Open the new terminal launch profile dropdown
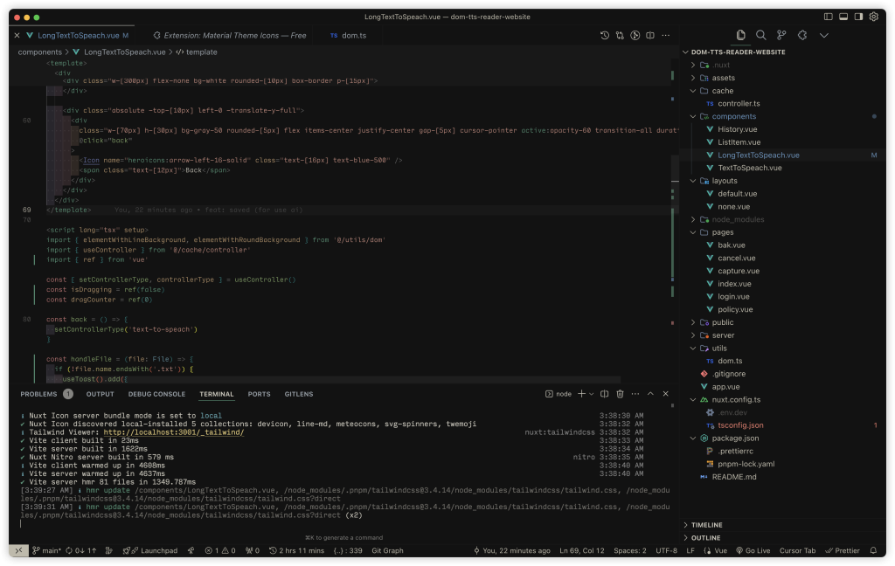The height and width of the screenshot is (566, 895). pos(591,394)
